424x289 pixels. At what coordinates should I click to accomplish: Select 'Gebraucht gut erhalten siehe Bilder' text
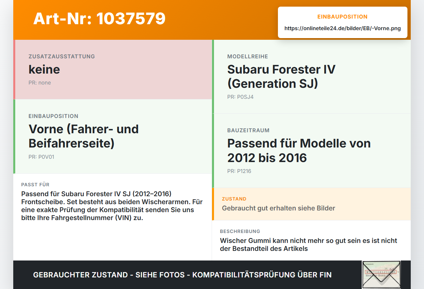(279, 208)
